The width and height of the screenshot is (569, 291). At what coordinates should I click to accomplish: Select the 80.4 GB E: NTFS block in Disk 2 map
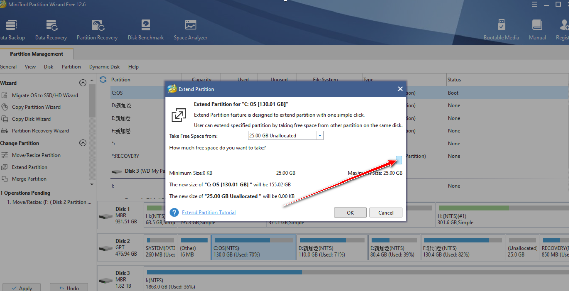click(394, 247)
